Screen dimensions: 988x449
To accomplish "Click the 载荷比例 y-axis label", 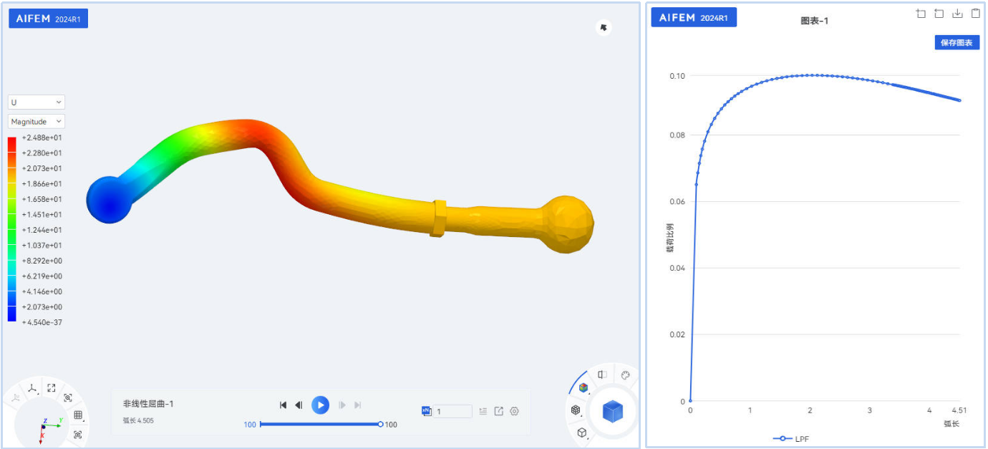I will pyautogui.click(x=669, y=238).
